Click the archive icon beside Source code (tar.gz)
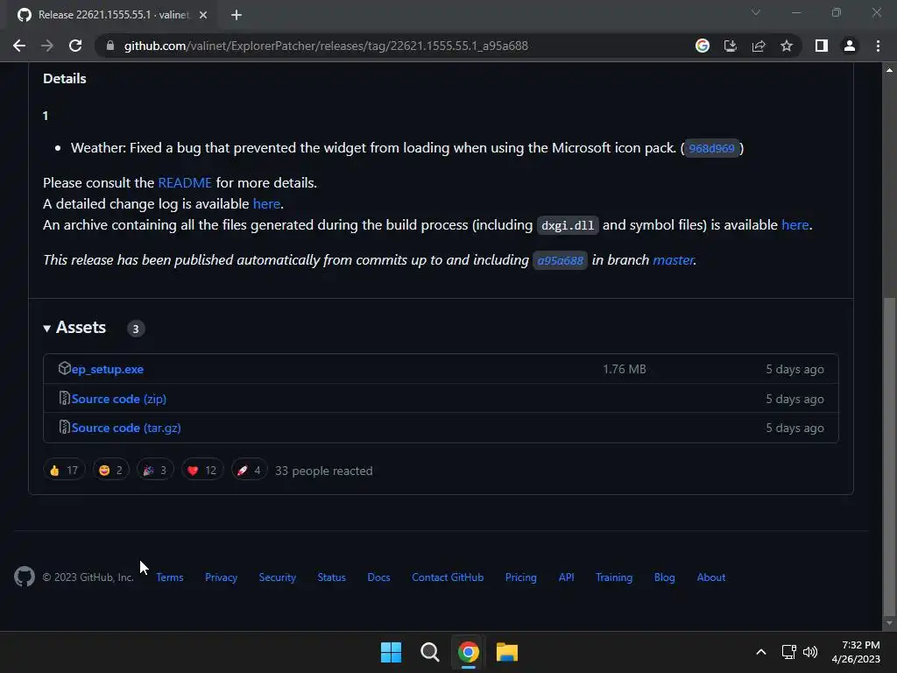Image resolution: width=897 pixels, height=673 pixels. tap(65, 427)
